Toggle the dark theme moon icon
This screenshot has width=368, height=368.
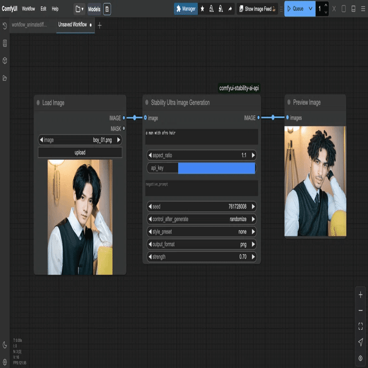point(5,345)
